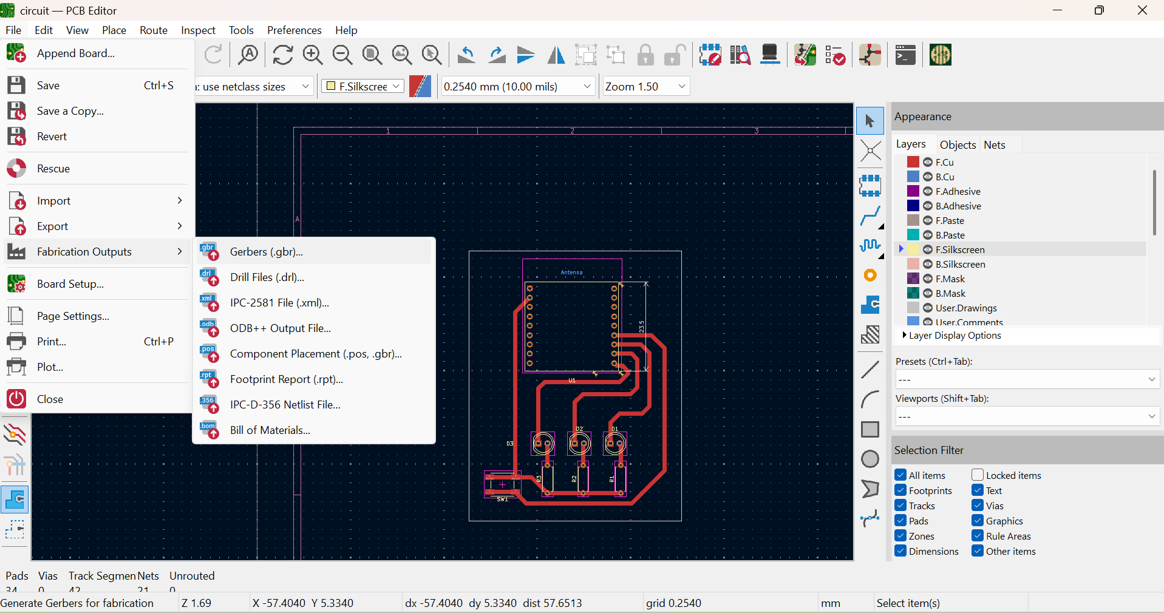This screenshot has height=613, width=1164.
Task: Enable the Locked items checkbox
Action: click(978, 475)
